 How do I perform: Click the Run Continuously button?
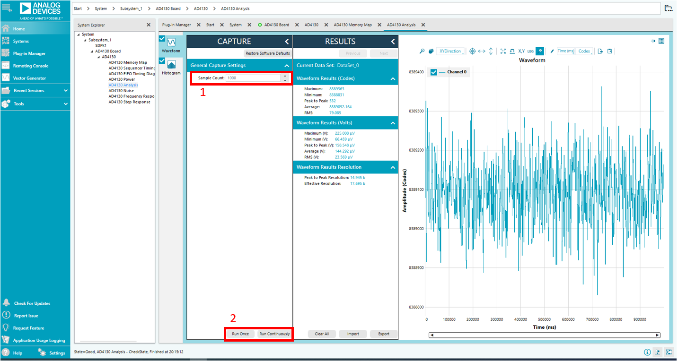click(x=274, y=334)
